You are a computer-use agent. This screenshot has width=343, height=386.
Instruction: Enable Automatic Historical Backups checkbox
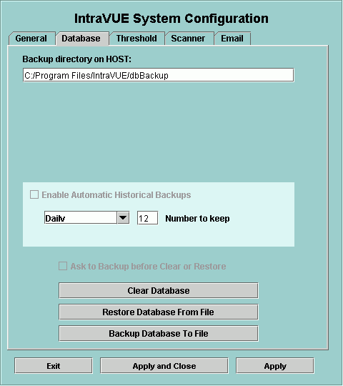(x=34, y=194)
